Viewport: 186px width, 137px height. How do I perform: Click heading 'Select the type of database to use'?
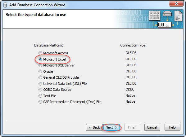point(36,15)
